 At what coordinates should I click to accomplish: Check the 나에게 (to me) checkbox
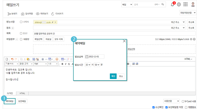[x=21, y=22]
